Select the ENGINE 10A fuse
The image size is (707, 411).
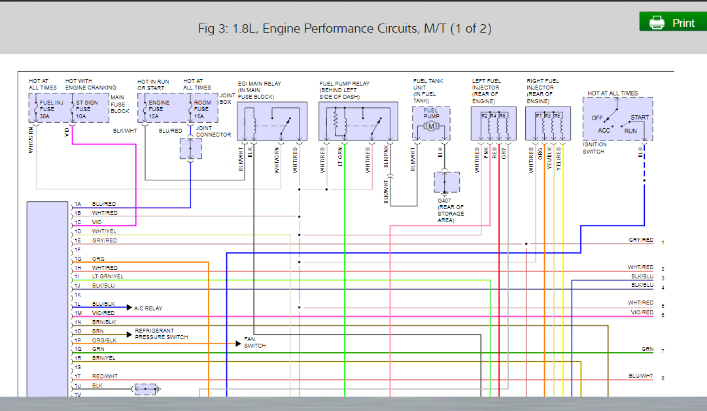coord(157,109)
